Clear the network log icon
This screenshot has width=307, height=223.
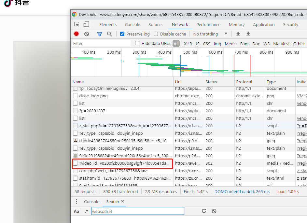coord(87,34)
